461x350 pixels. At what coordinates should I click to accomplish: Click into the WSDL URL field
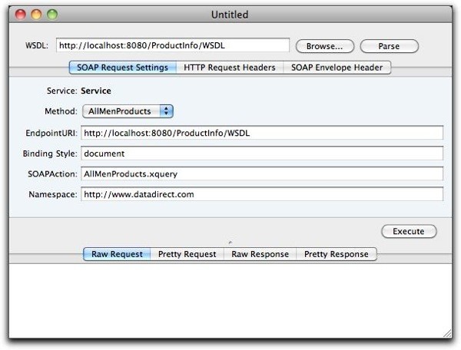coord(171,46)
